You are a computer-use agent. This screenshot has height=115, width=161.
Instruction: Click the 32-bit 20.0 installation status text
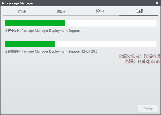pos(51,52)
